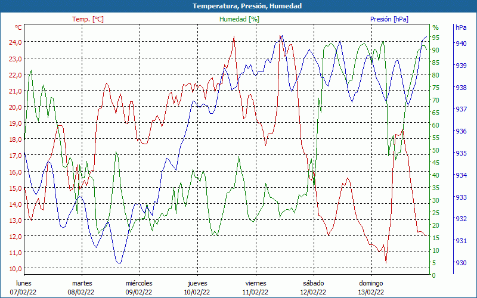Click the miércoles day label
The width and height of the screenshot is (477, 298).
[x=139, y=284]
